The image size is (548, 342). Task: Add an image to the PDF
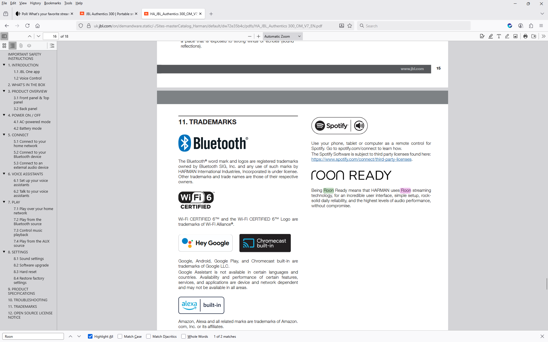pyautogui.click(x=515, y=36)
